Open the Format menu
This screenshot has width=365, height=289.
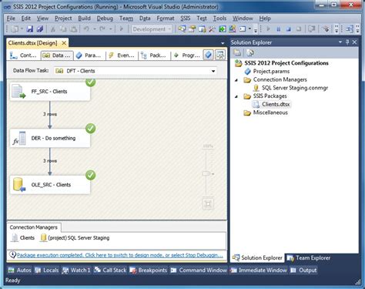(x=166, y=18)
